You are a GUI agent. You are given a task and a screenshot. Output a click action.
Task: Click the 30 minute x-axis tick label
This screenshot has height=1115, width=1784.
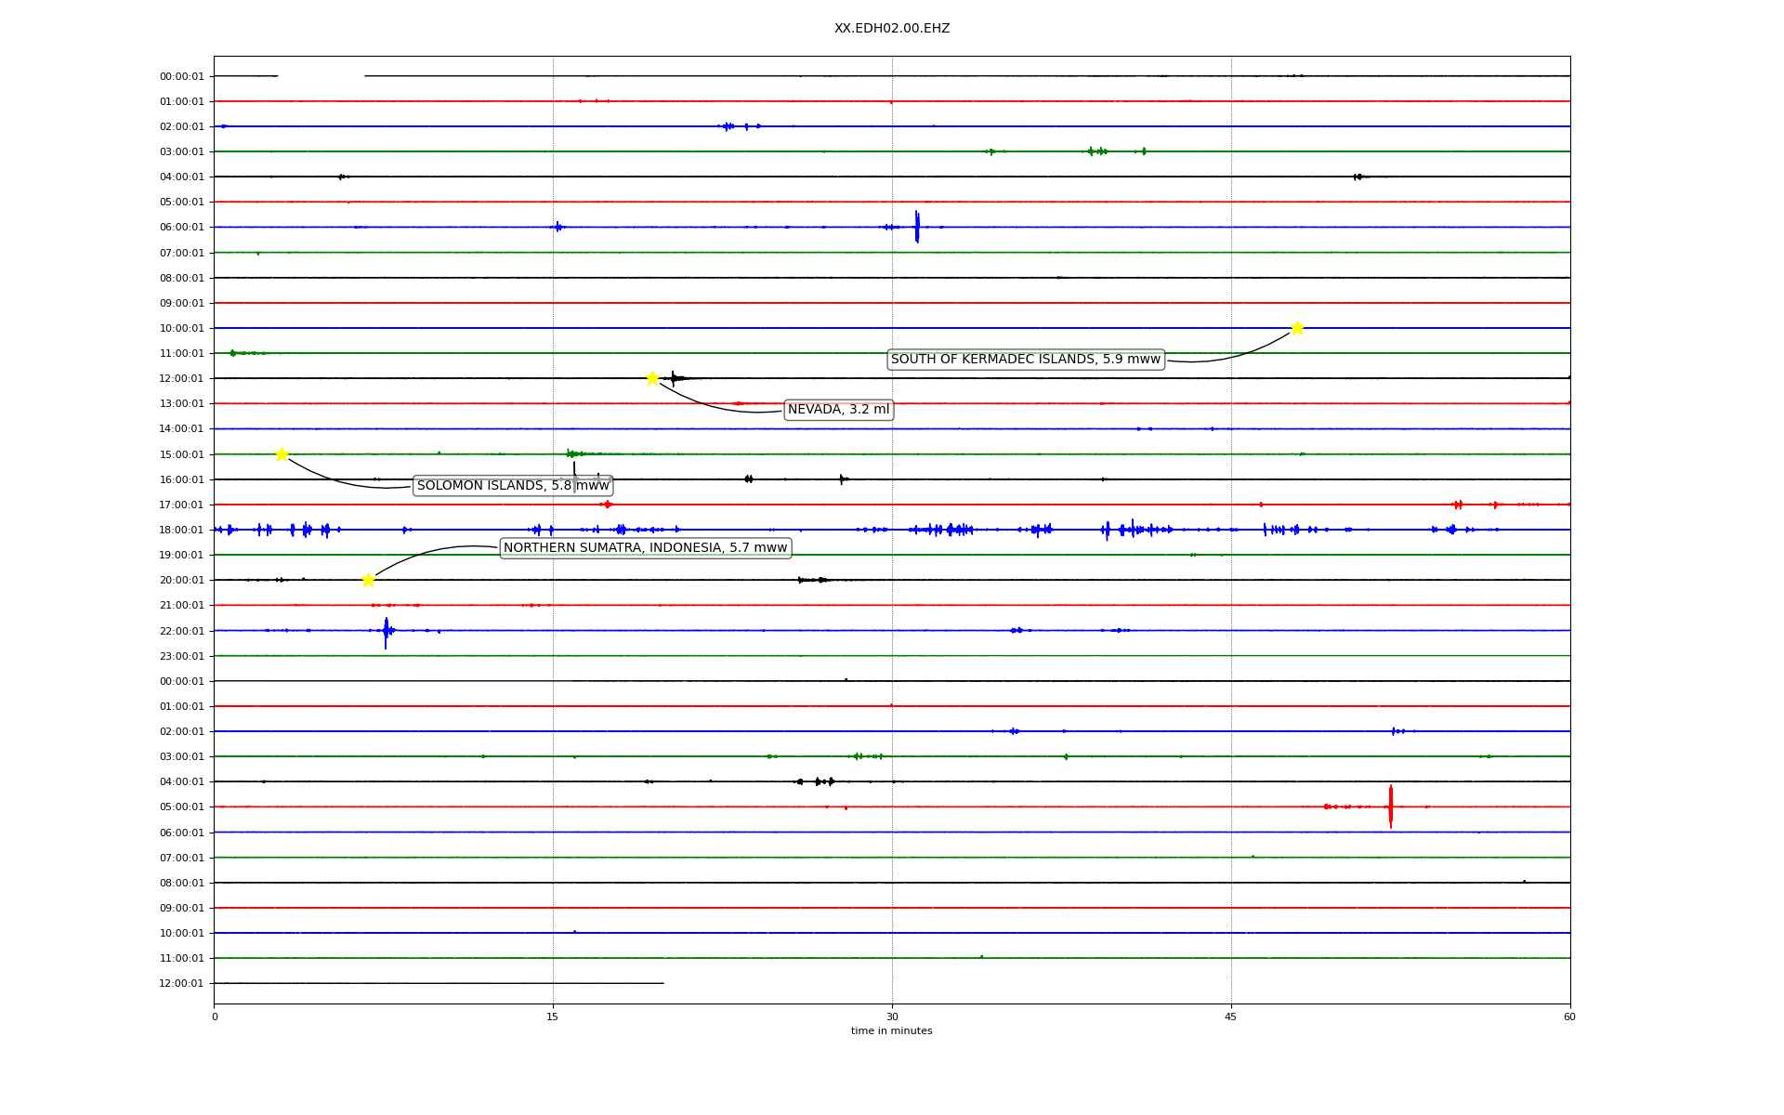click(x=892, y=1017)
